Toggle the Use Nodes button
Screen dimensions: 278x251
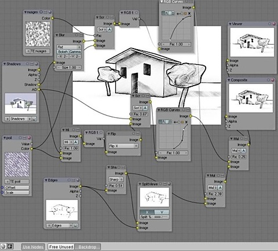tap(33, 247)
